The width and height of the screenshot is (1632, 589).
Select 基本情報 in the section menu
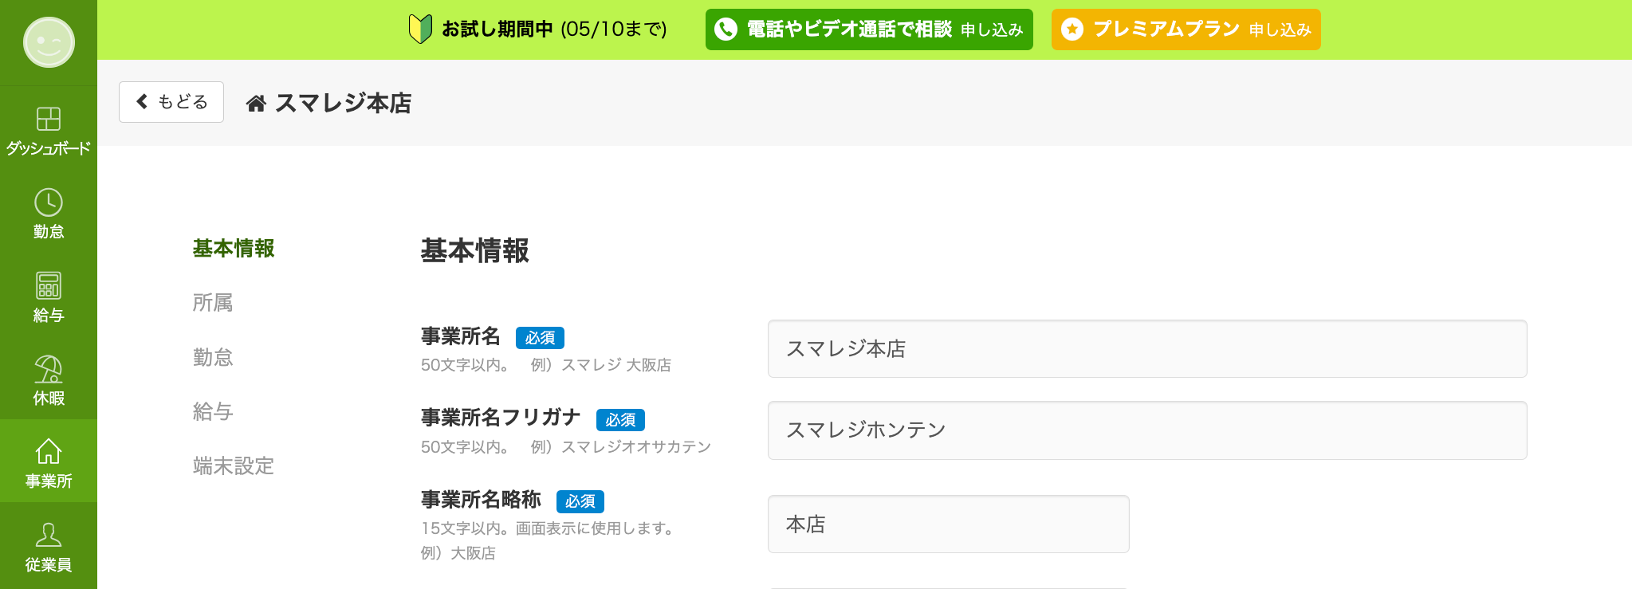pyautogui.click(x=234, y=249)
